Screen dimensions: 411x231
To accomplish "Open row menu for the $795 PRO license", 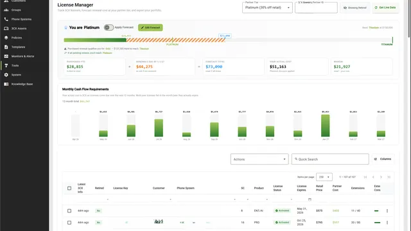I will click(387, 223).
